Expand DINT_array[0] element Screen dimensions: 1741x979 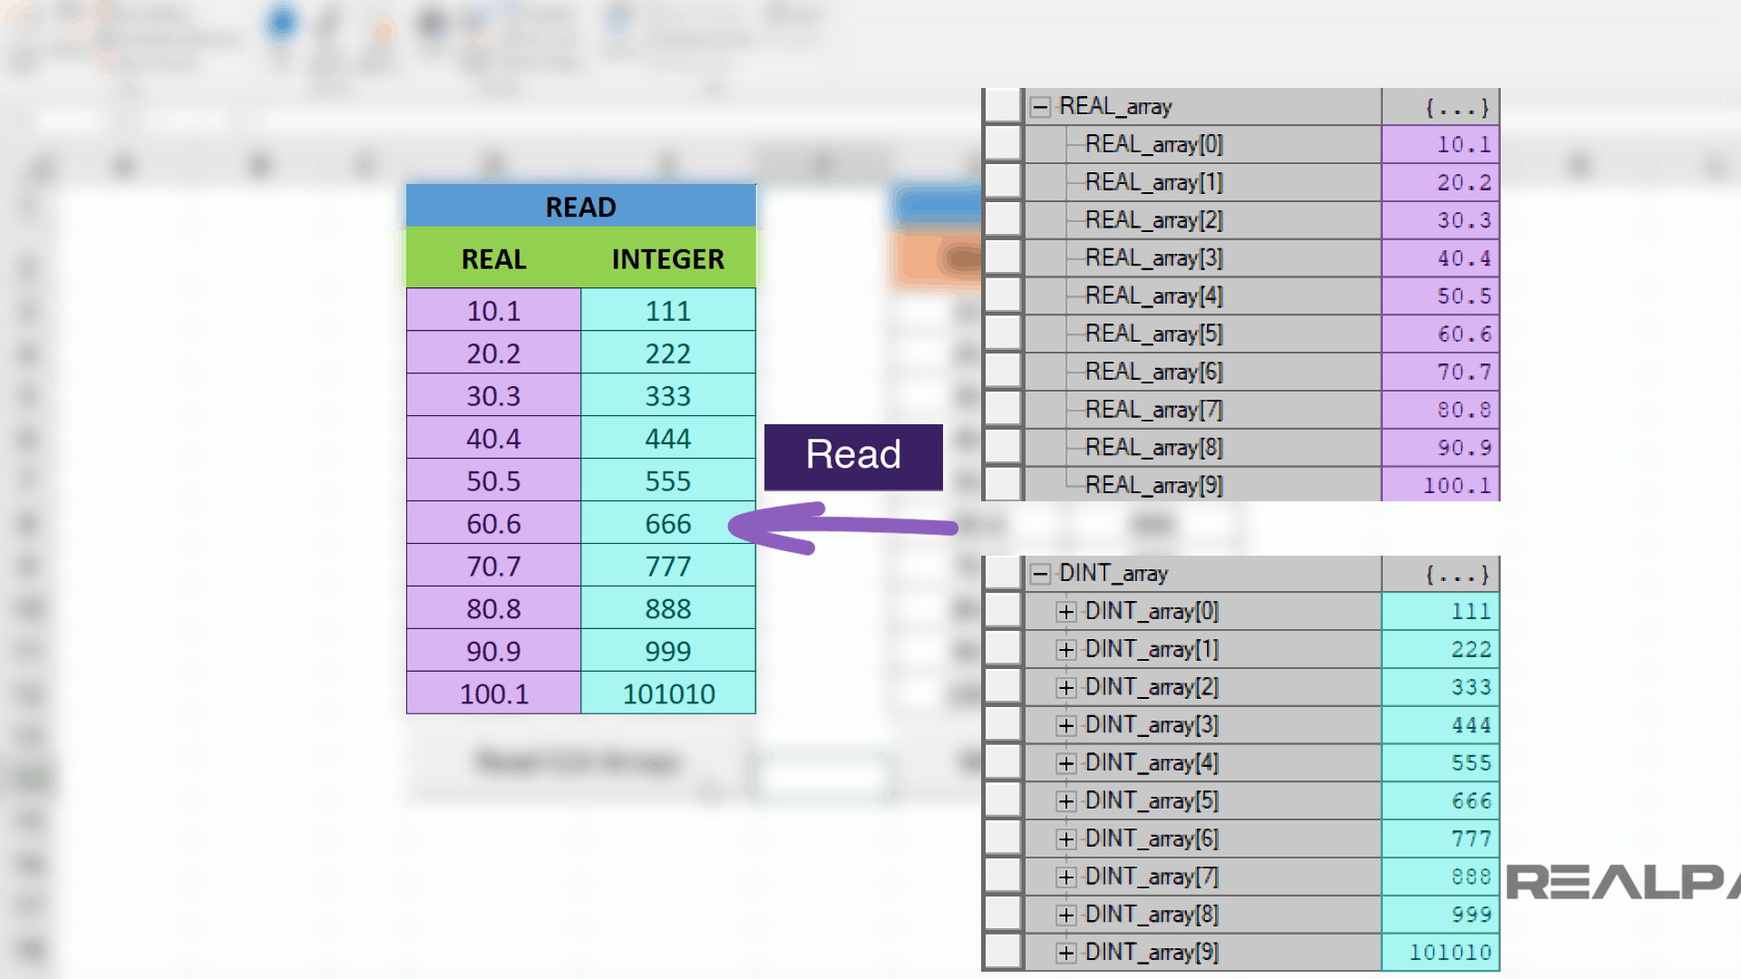click(1068, 611)
